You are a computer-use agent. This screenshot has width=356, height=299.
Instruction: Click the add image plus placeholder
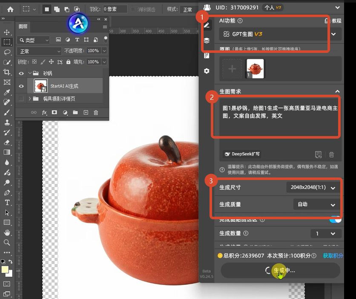(x=232, y=69)
